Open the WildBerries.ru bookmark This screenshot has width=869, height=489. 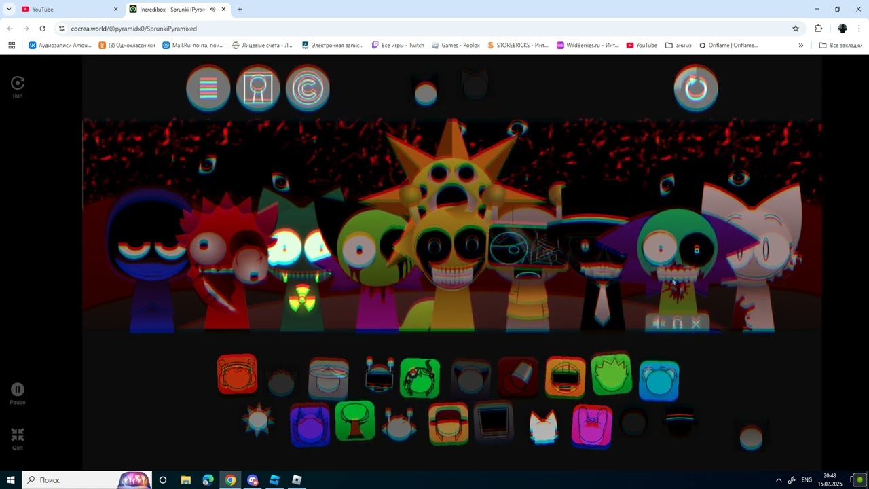587,46
